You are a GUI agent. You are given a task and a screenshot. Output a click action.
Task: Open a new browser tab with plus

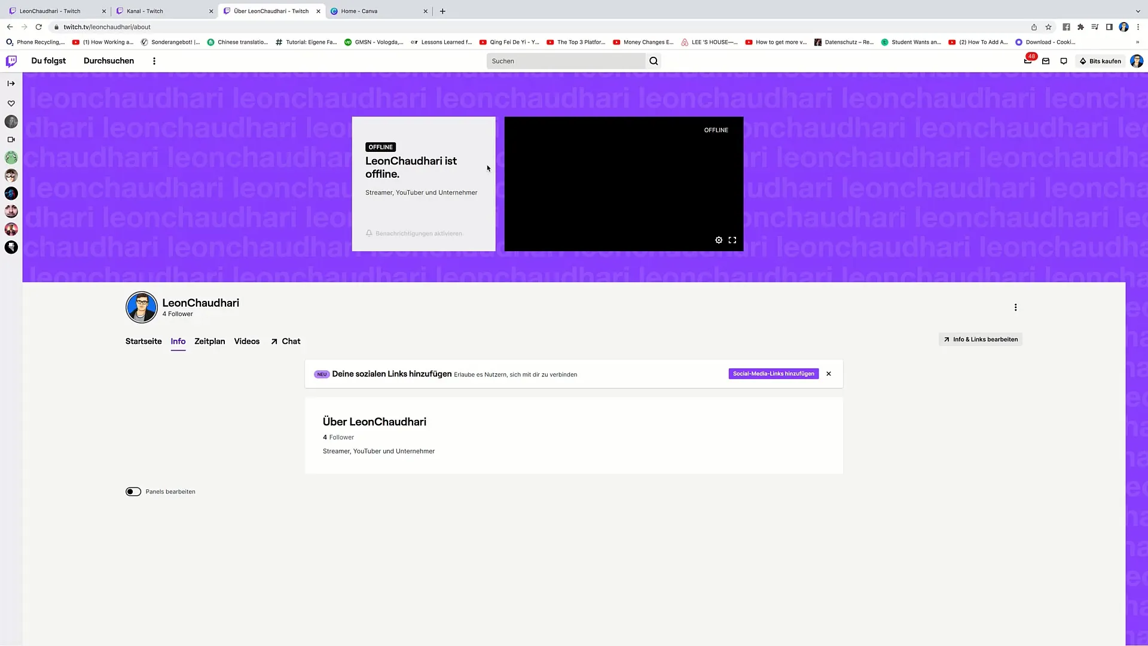[x=442, y=11]
